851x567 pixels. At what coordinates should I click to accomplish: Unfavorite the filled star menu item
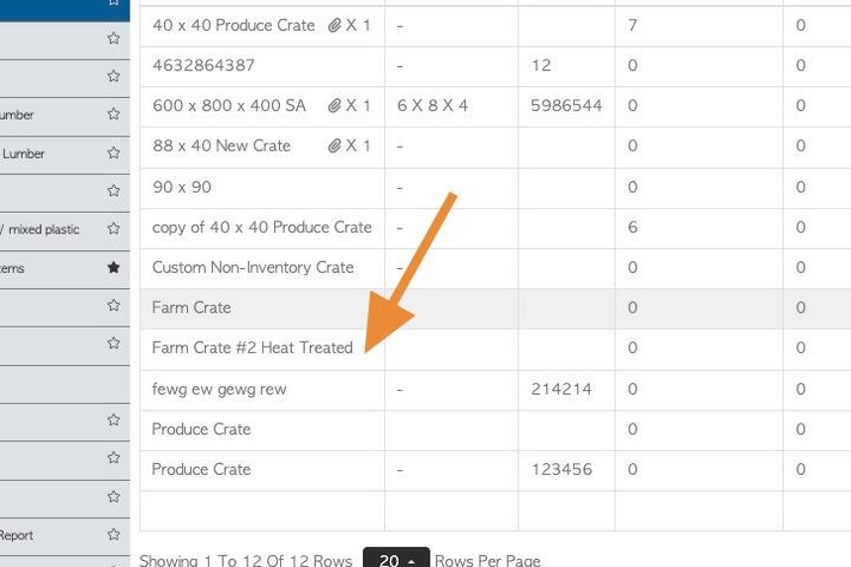click(x=114, y=267)
